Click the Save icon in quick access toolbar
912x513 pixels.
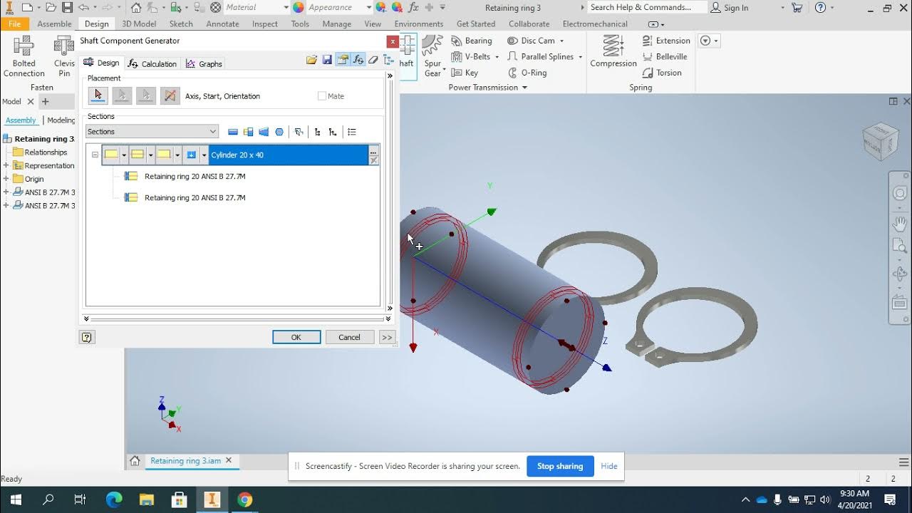pyautogui.click(x=67, y=8)
